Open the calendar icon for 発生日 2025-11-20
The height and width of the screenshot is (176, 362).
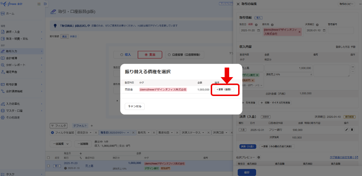pos(258,31)
